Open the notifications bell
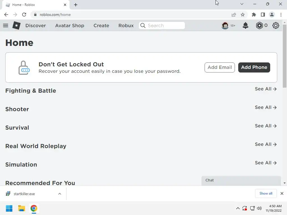Viewport: 287px width, 215px height. [x=246, y=25]
